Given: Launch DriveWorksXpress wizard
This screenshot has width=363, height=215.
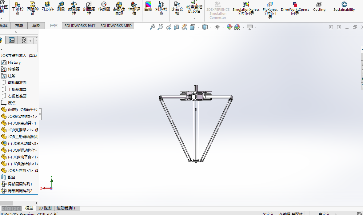Looking at the screenshot, I should click(x=295, y=8).
